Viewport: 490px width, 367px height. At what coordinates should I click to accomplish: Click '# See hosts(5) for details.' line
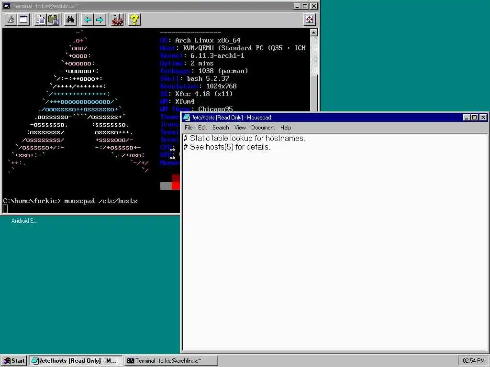click(227, 147)
